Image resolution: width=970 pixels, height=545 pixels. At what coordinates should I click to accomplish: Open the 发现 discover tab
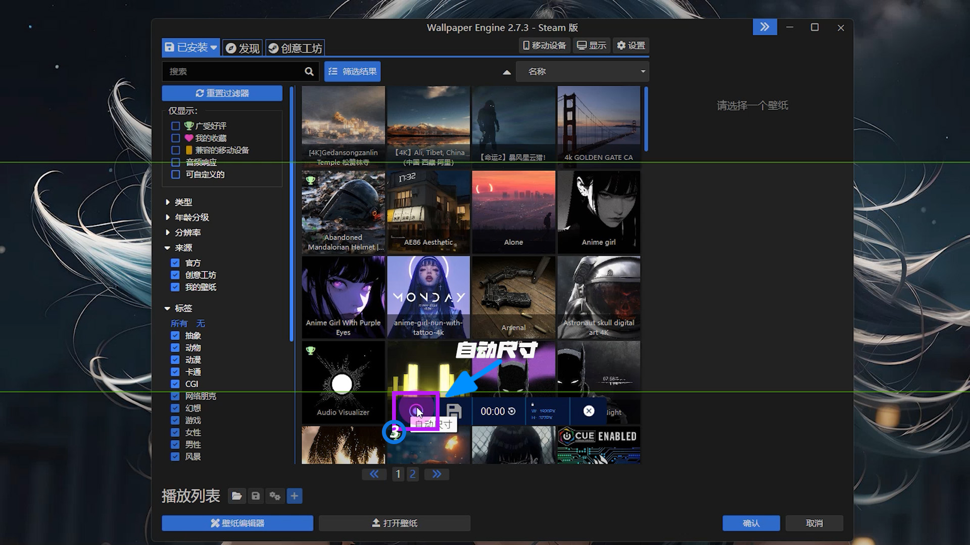(x=243, y=48)
